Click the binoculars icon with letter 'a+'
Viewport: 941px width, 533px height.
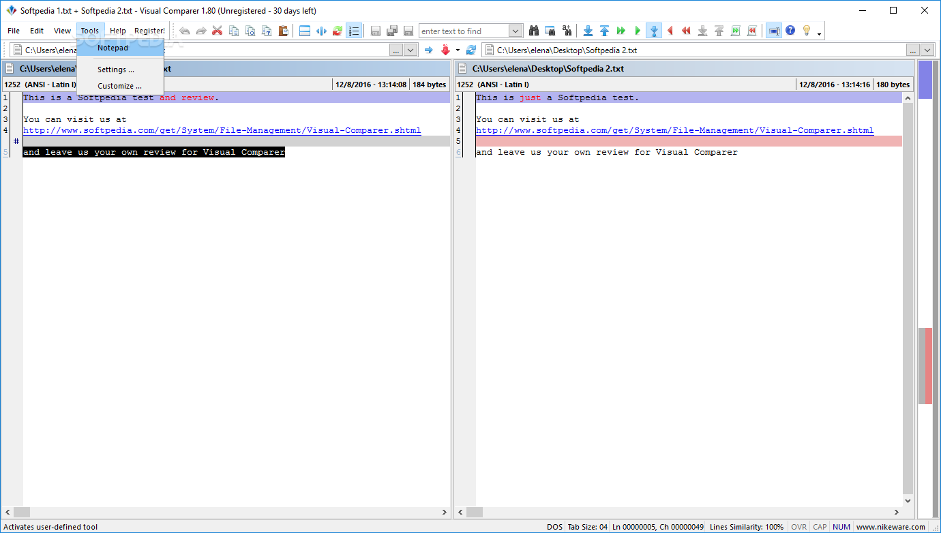point(567,31)
